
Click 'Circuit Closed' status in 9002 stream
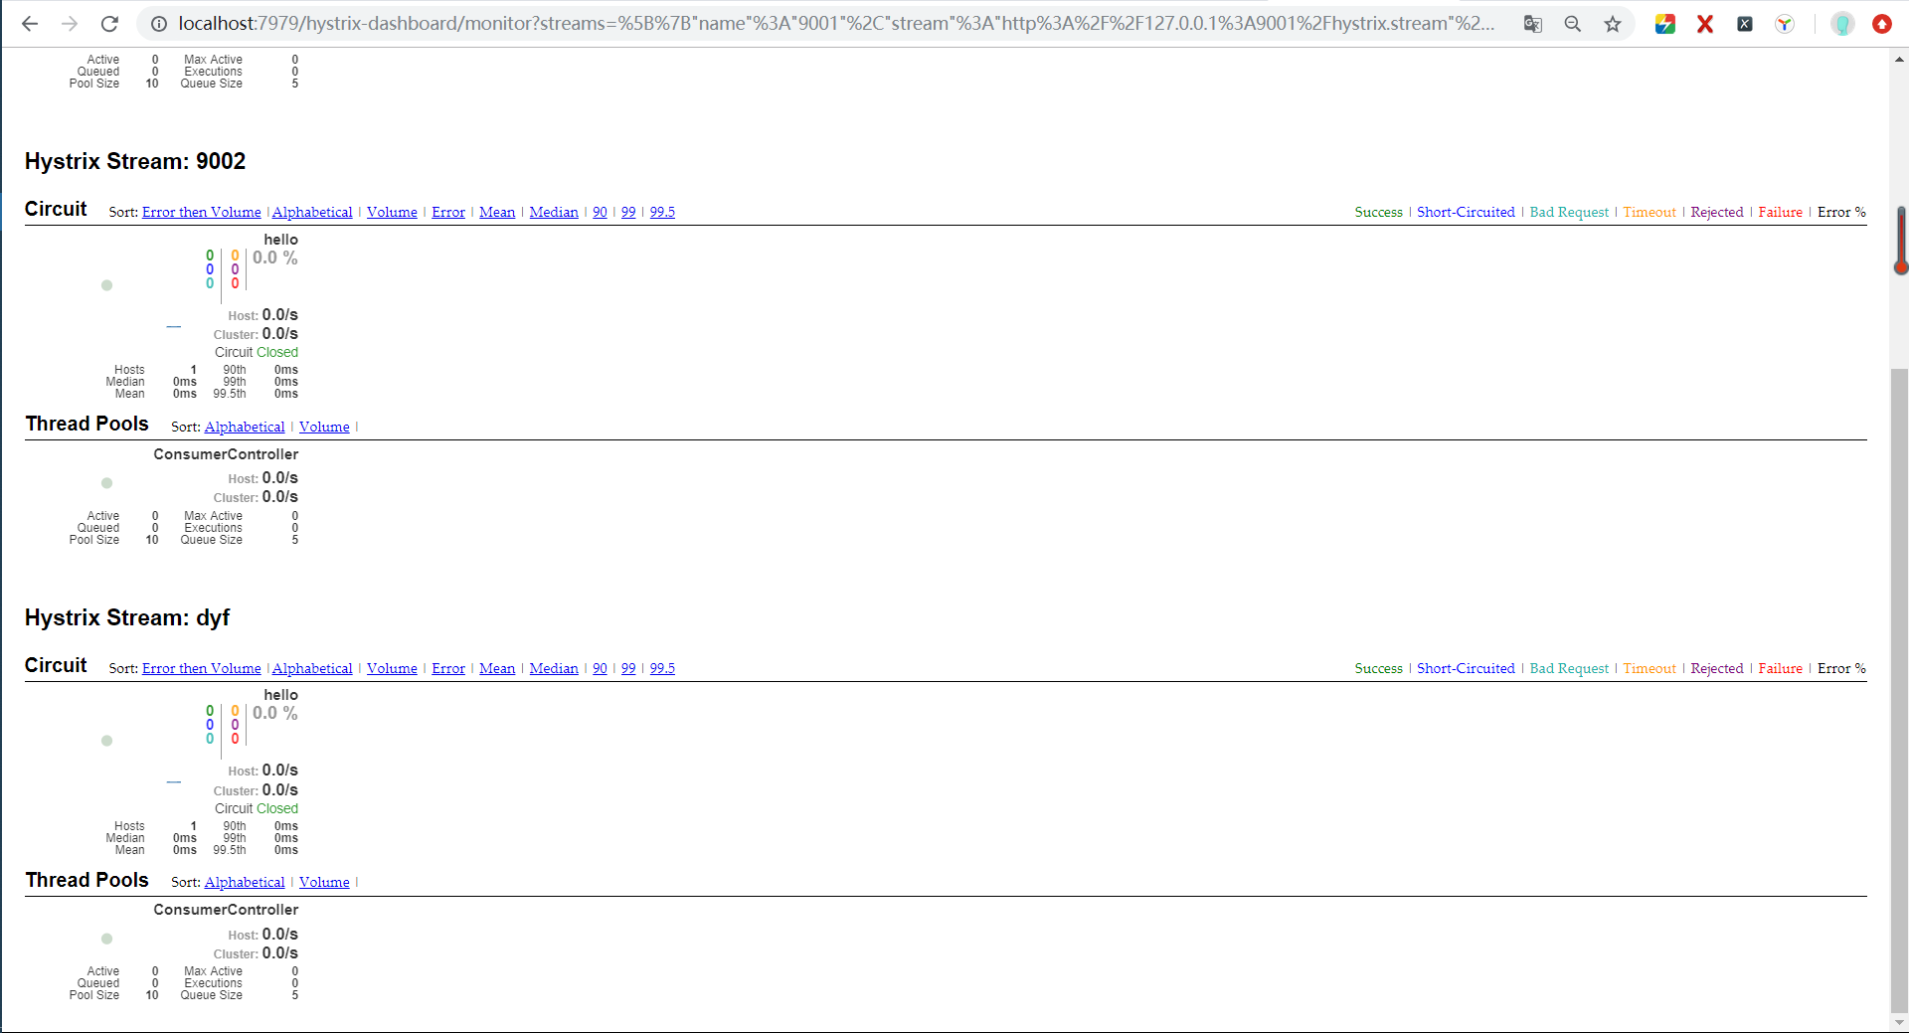pyautogui.click(x=257, y=352)
